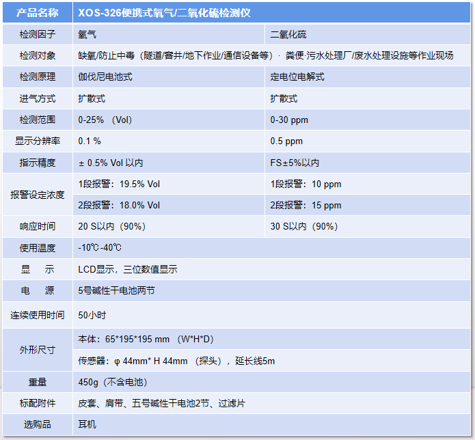The width and height of the screenshot is (475, 440).
Task: Select the 20 S以内 (90%) cell
Action: pyautogui.click(x=169, y=227)
